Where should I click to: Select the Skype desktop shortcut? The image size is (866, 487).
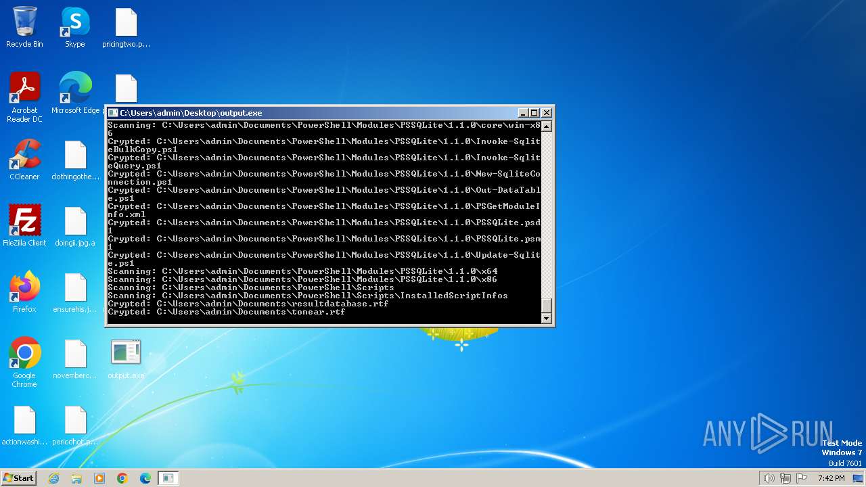(x=75, y=27)
